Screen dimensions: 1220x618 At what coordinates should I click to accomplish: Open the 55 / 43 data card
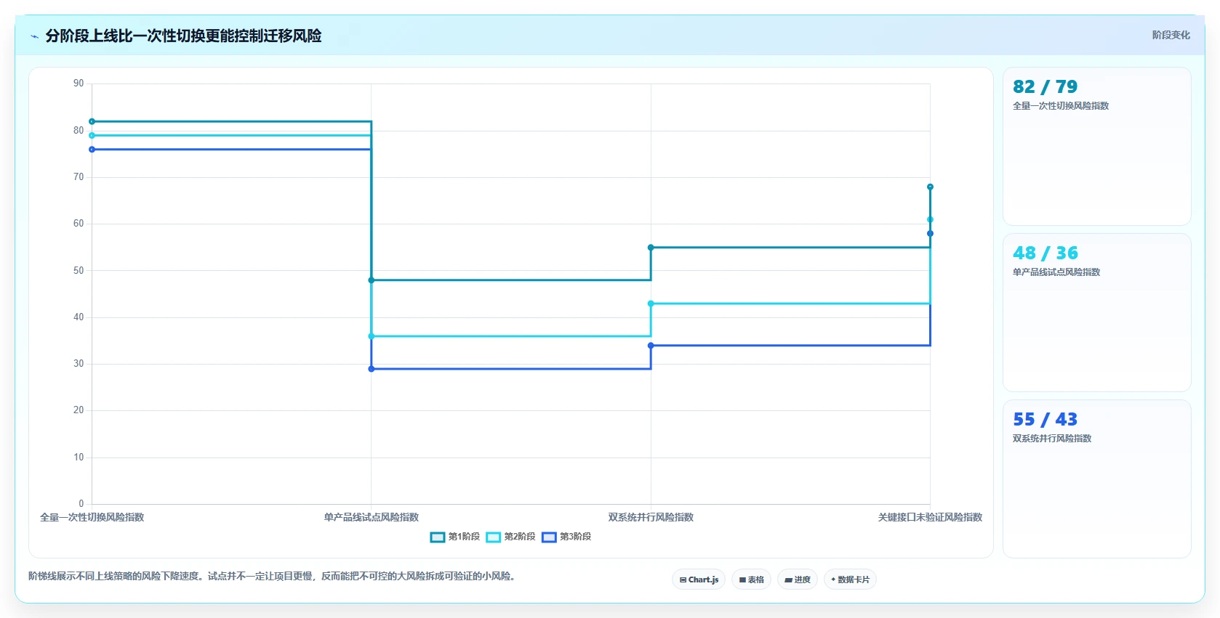pyautogui.click(x=1096, y=479)
